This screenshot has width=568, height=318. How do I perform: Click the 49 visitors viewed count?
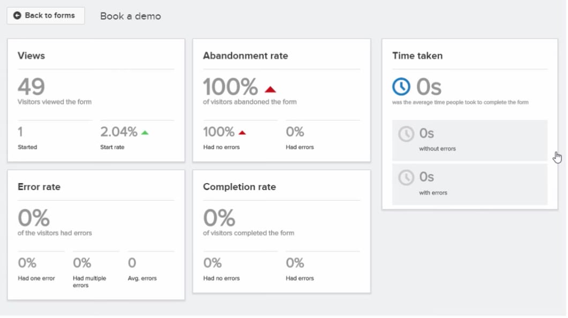tap(31, 87)
